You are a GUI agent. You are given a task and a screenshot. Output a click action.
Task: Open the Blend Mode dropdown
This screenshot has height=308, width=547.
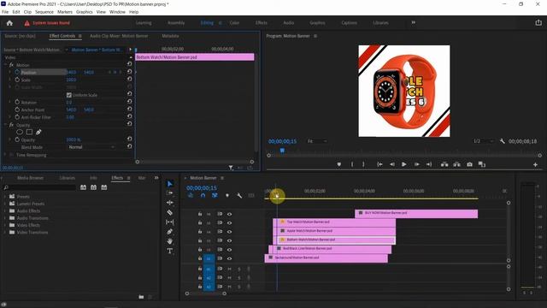pyautogui.click(x=91, y=147)
